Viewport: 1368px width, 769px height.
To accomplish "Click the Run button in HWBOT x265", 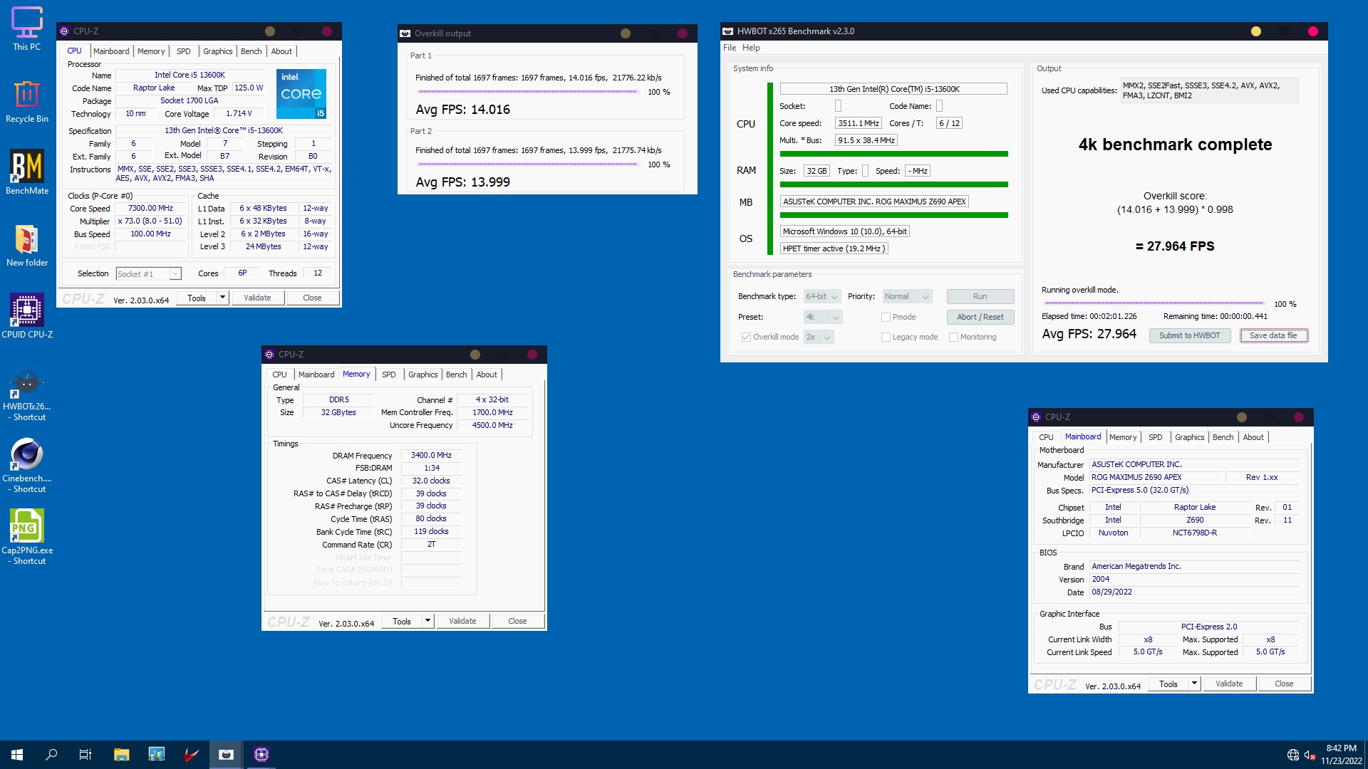I will click(x=980, y=296).
